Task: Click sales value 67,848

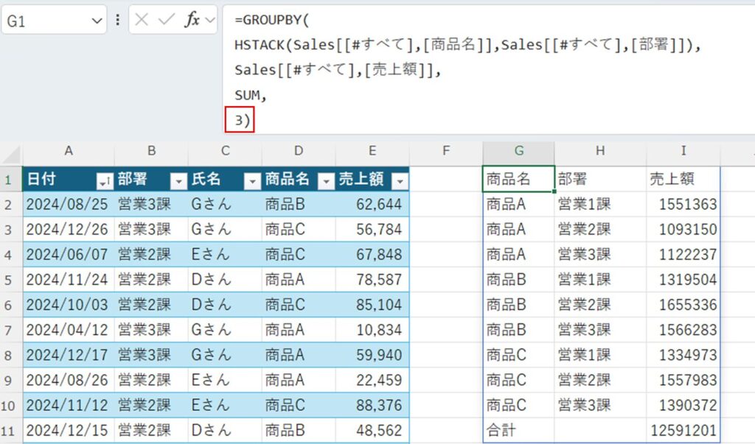Action: click(x=372, y=255)
